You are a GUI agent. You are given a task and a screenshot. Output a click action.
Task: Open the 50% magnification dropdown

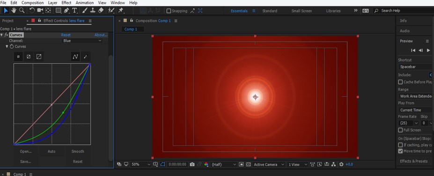141,164
